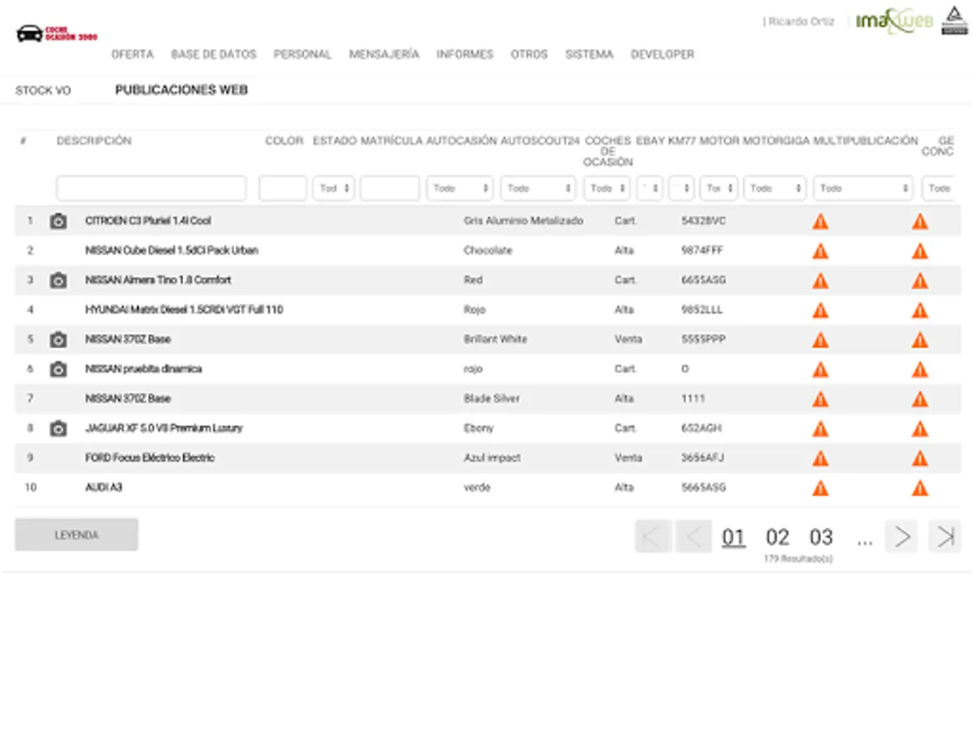
Task: Open the KM77 filter dropdown
Action: [x=681, y=188]
